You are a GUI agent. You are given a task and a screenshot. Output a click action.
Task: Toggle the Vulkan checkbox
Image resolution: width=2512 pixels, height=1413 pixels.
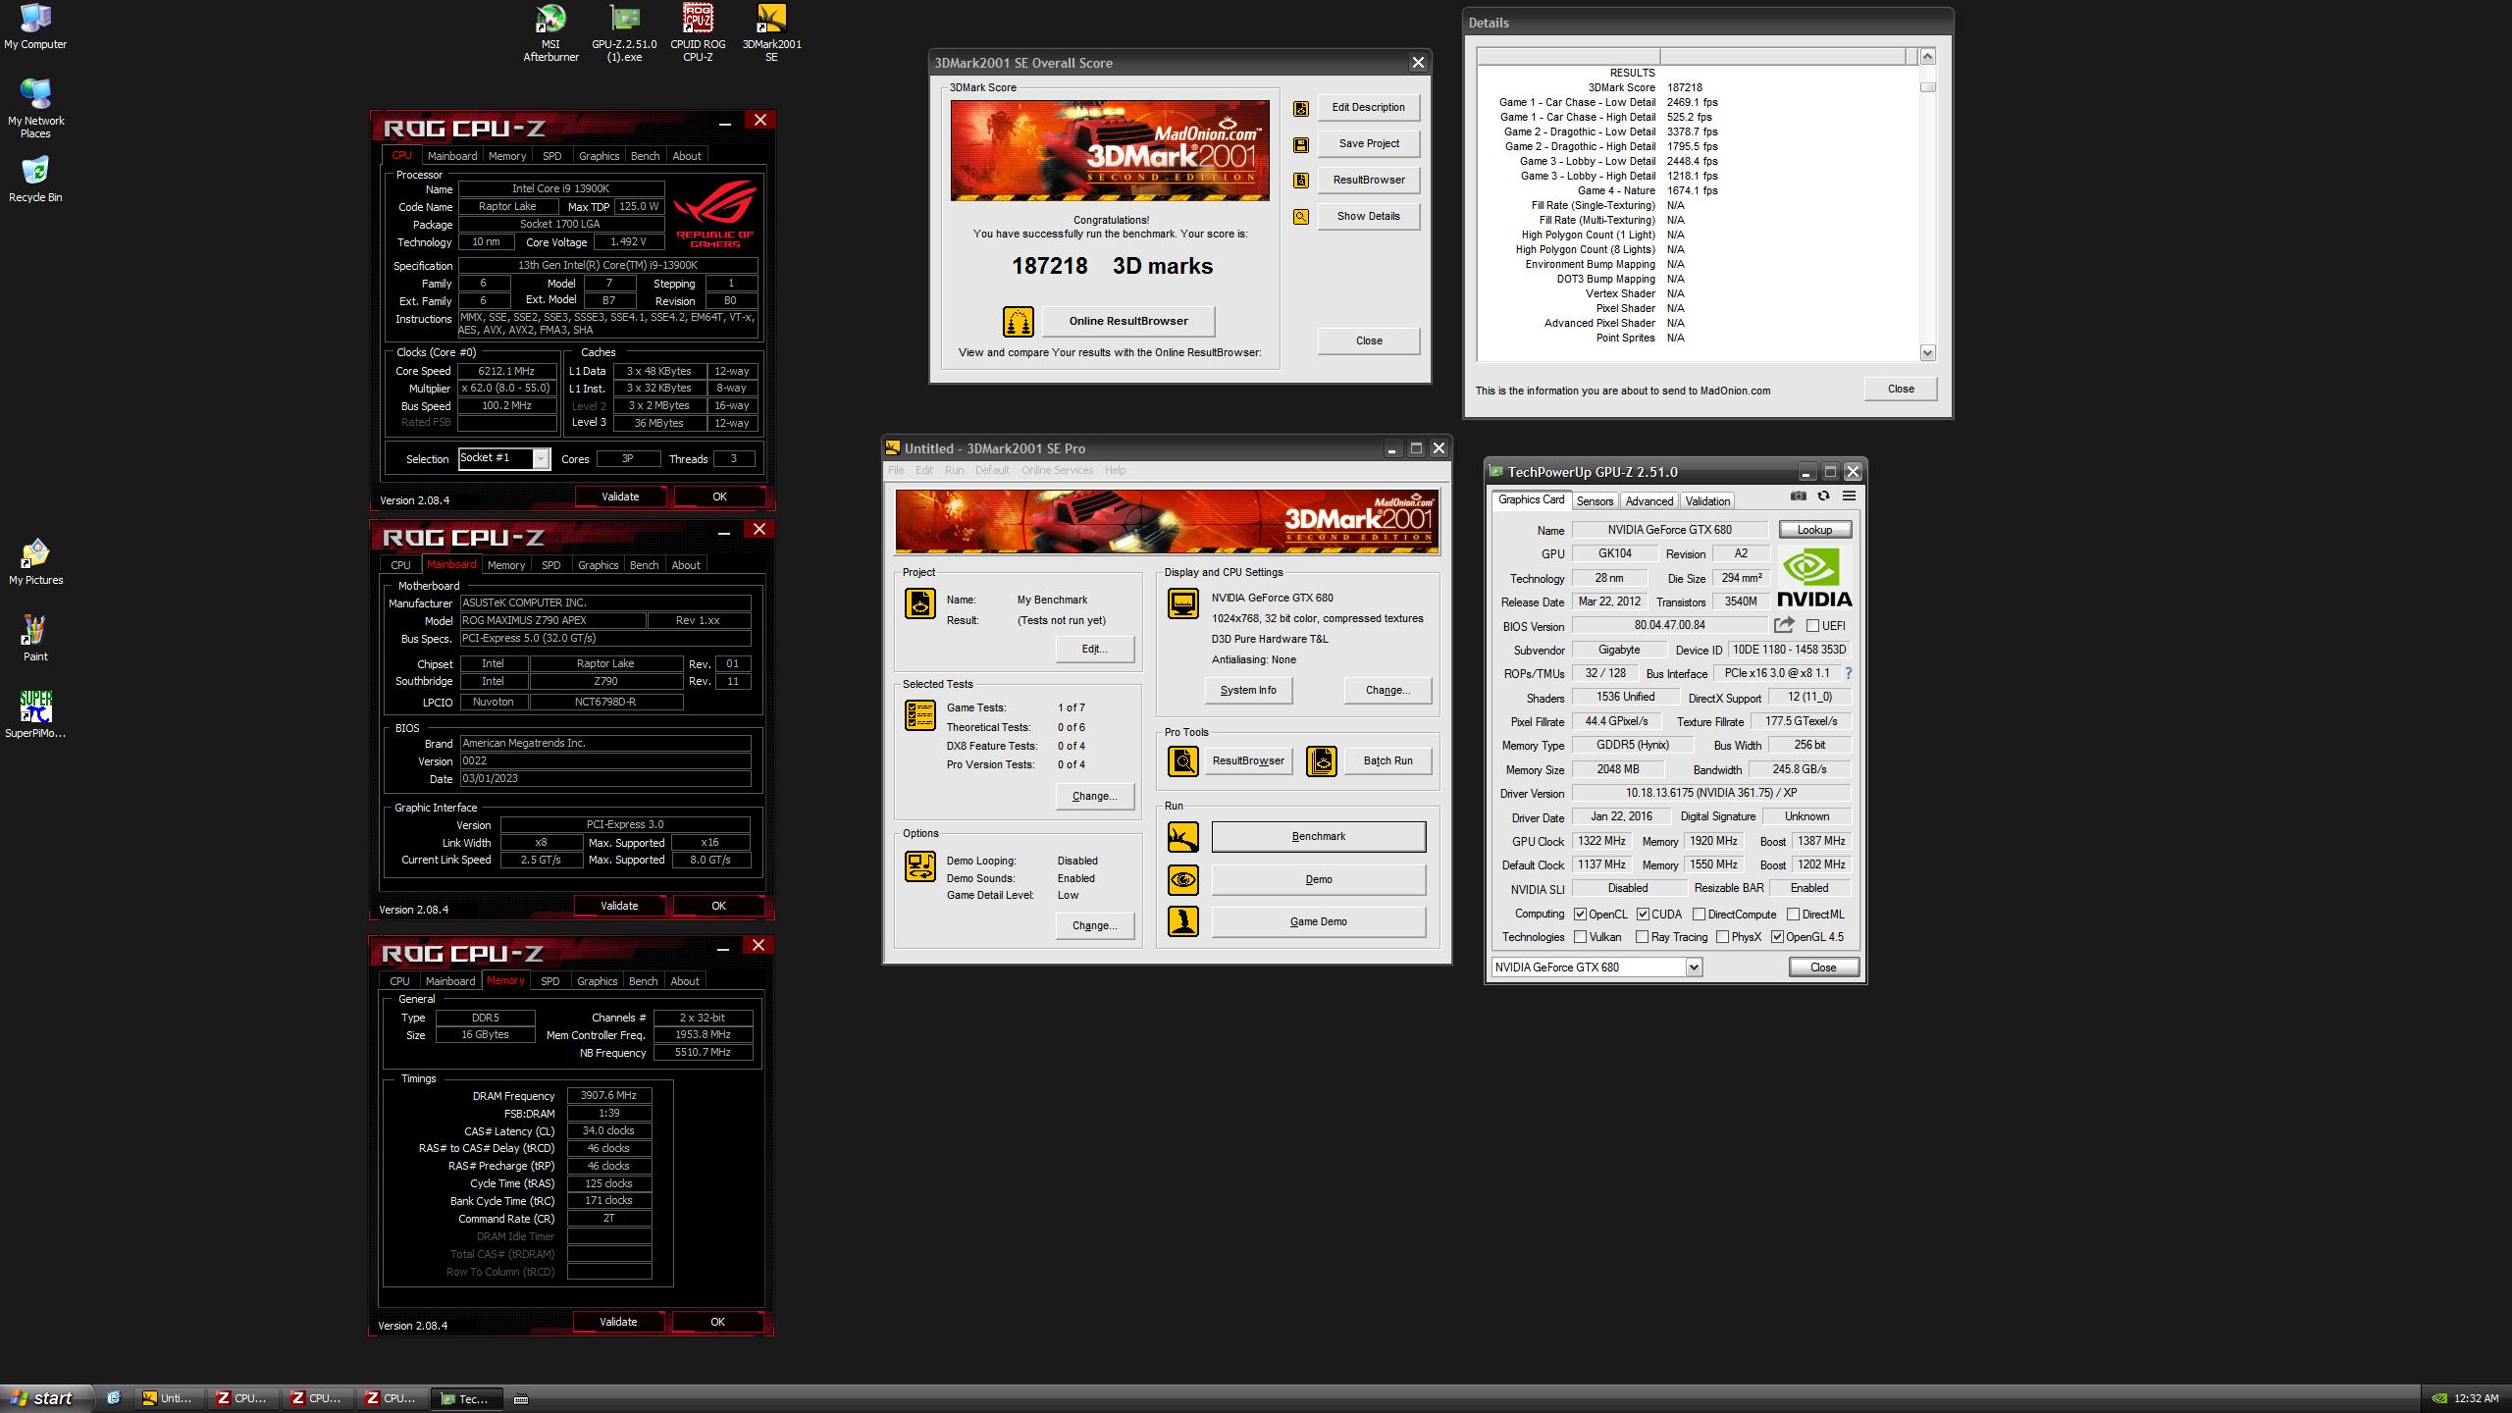1580,937
